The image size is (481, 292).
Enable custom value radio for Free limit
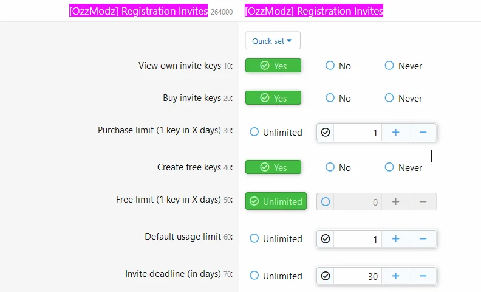[x=326, y=201]
